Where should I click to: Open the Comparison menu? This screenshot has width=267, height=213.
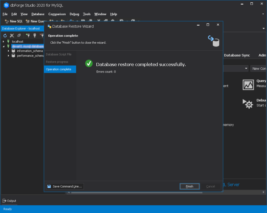tap(57, 14)
